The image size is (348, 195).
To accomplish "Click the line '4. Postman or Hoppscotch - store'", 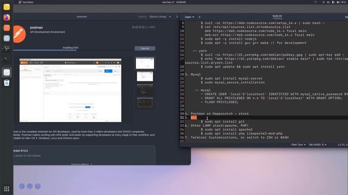I will click(217, 114).
